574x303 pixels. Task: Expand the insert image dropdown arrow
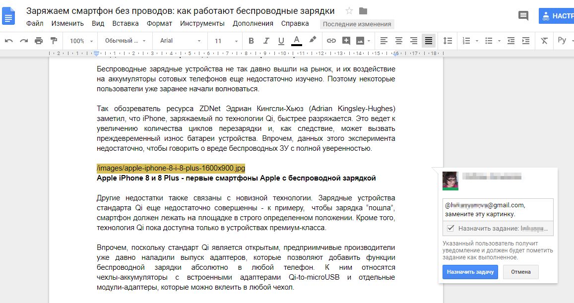(369, 41)
